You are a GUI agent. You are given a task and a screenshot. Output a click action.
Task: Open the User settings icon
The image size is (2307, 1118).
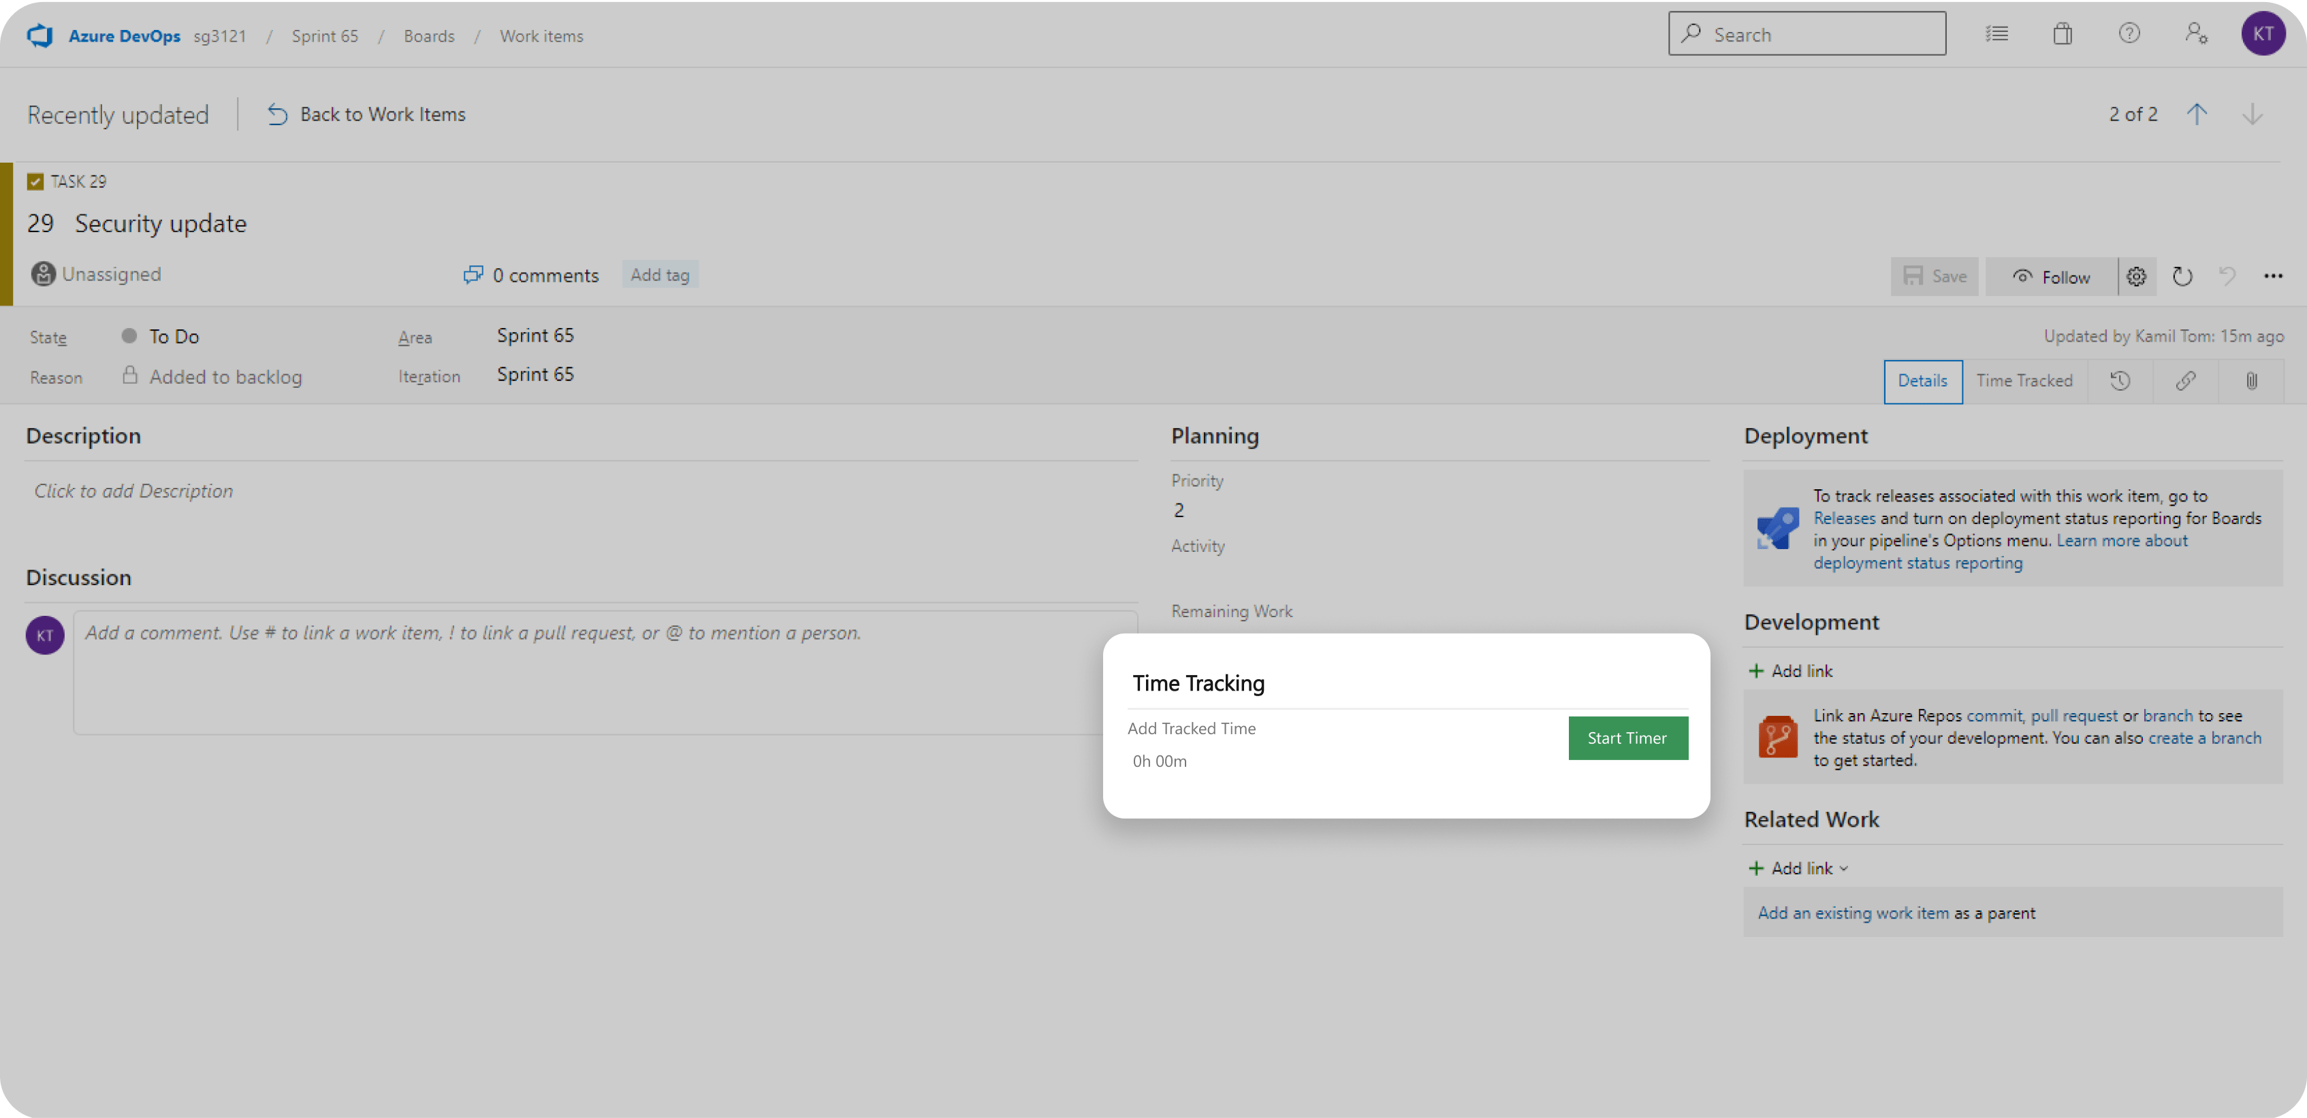pyautogui.click(x=2196, y=34)
